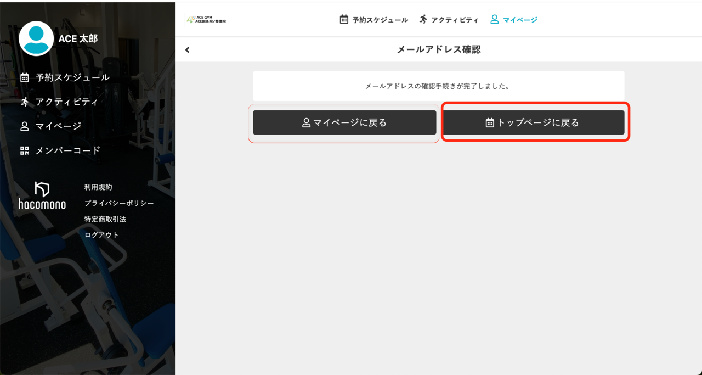
Task: Click the ACE GYM logo in header
Action: click(206, 20)
